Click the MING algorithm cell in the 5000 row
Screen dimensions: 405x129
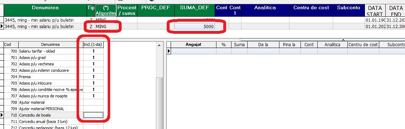click(106, 26)
